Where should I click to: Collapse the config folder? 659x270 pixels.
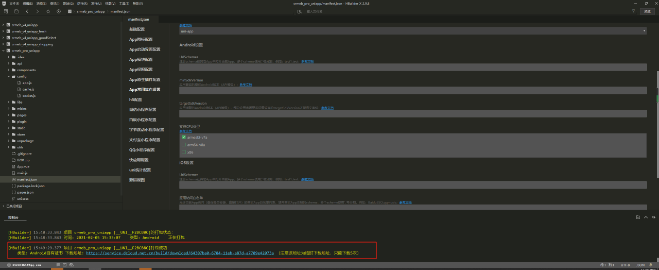(x=9, y=76)
